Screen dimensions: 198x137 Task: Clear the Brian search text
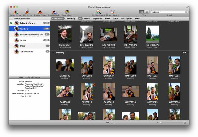pyautogui.click(x=186, y=12)
